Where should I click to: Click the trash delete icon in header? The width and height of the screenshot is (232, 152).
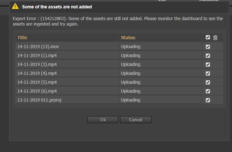click(215, 38)
